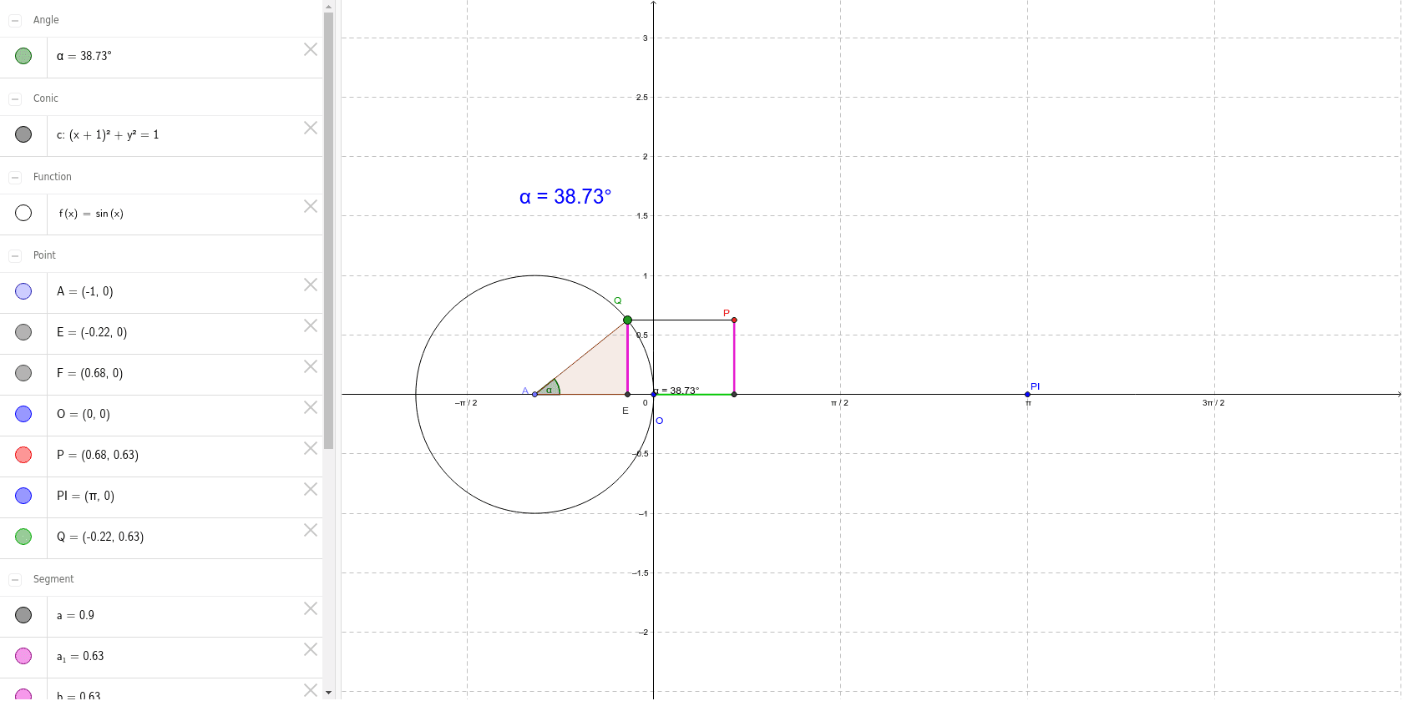Select the PI = (π, 0) entry
The width and height of the screenshot is (1403, 701).
pyautogui.click(x=86, y=496)
